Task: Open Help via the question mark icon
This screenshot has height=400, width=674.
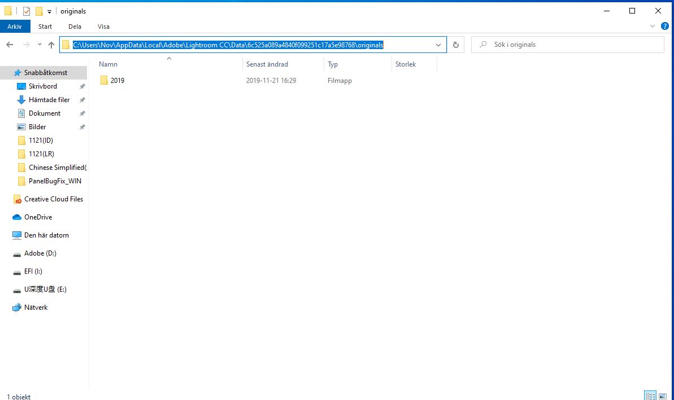Action: click(664, 26)
